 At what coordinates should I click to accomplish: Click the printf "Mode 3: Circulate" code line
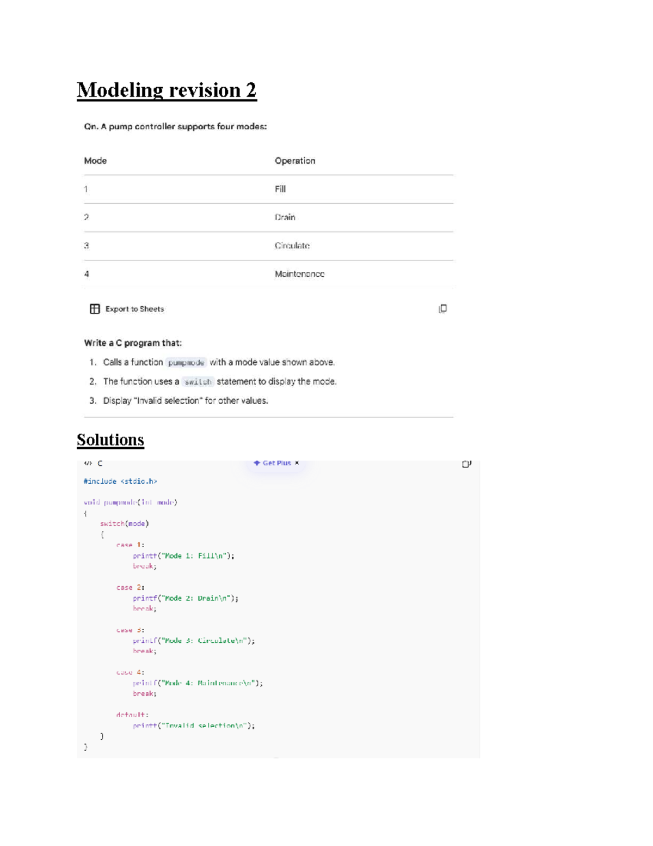click(194, 641)
